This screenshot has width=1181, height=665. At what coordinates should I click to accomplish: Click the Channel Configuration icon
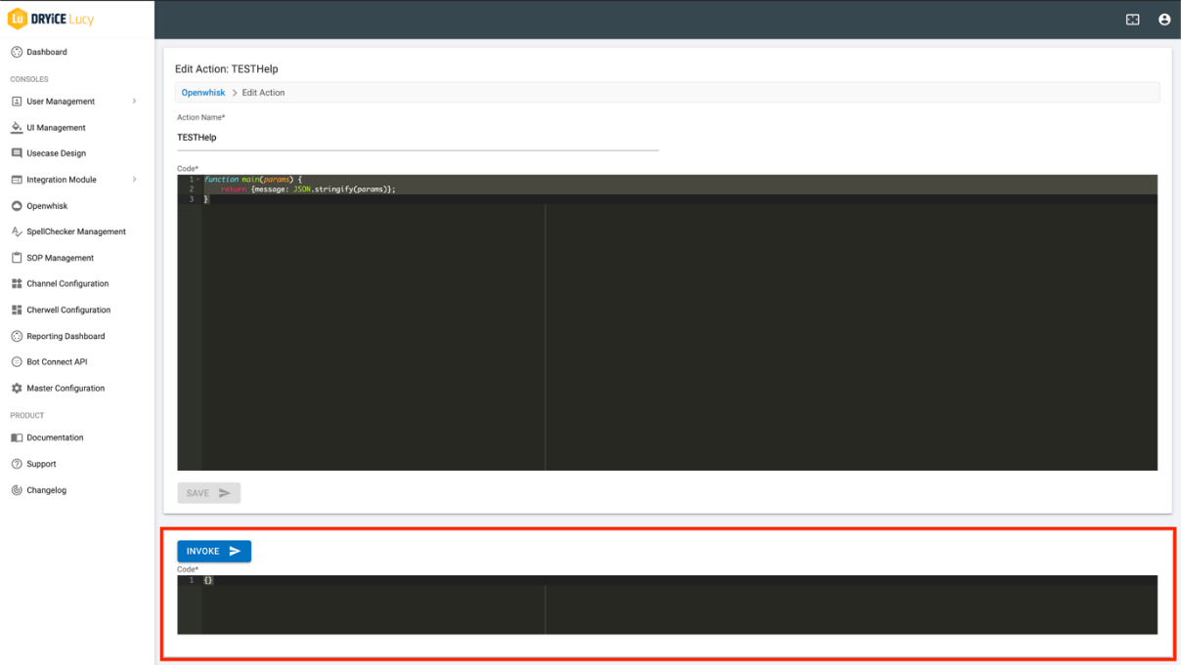click(x=17, y=283)
